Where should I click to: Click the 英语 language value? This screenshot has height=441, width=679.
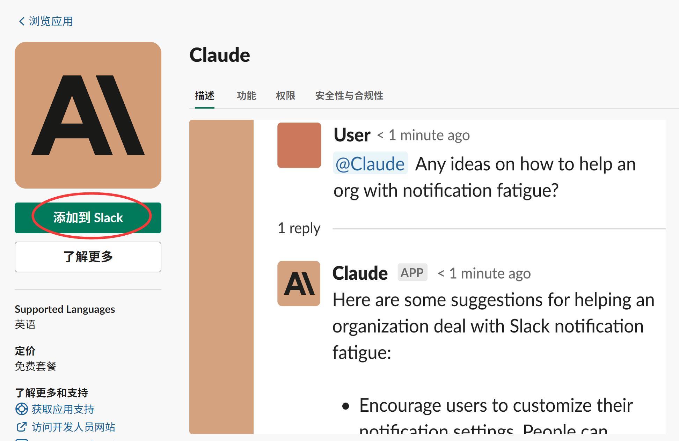(25, 325)
